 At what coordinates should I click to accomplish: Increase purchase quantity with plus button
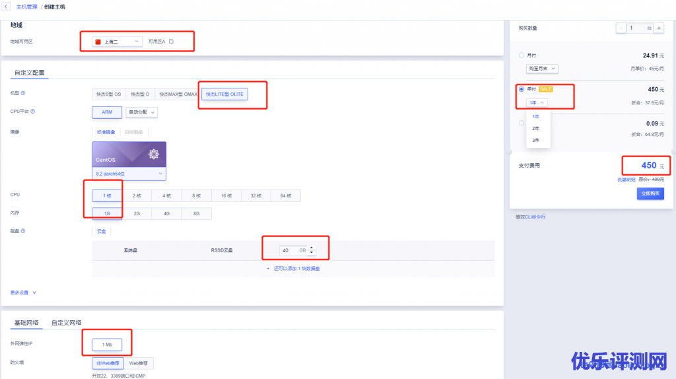[659, 28]
